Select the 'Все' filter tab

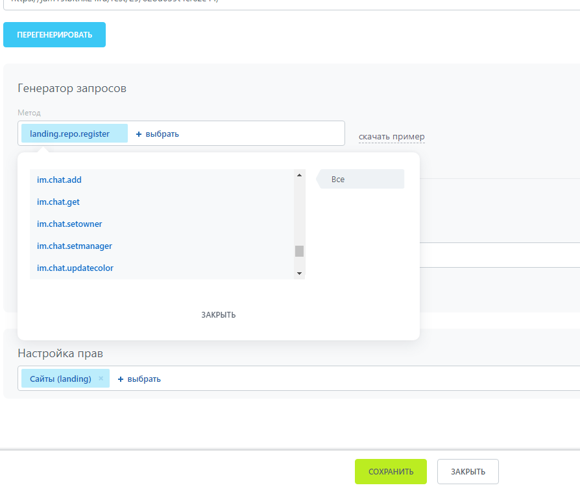360,179
